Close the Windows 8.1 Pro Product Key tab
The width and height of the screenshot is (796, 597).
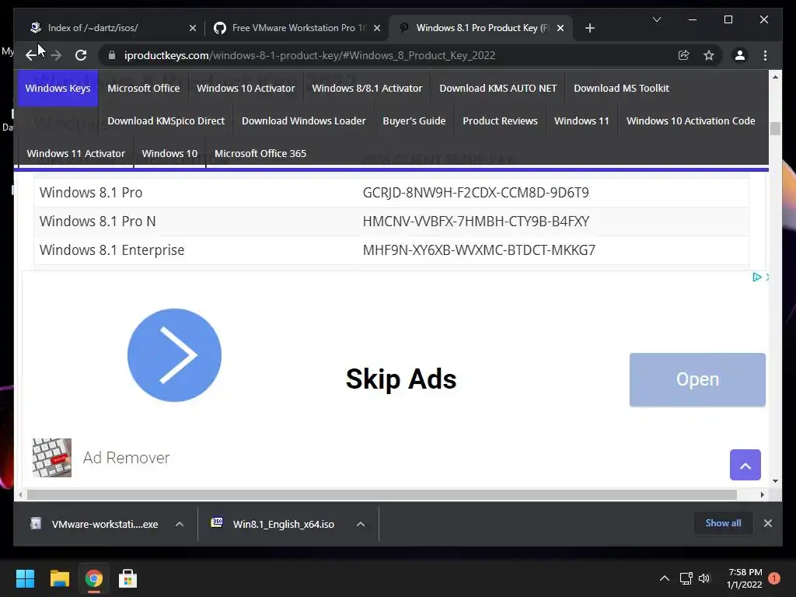click(x=560, y=28)
